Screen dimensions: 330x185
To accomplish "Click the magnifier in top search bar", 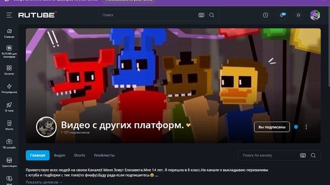I will 212,15.
